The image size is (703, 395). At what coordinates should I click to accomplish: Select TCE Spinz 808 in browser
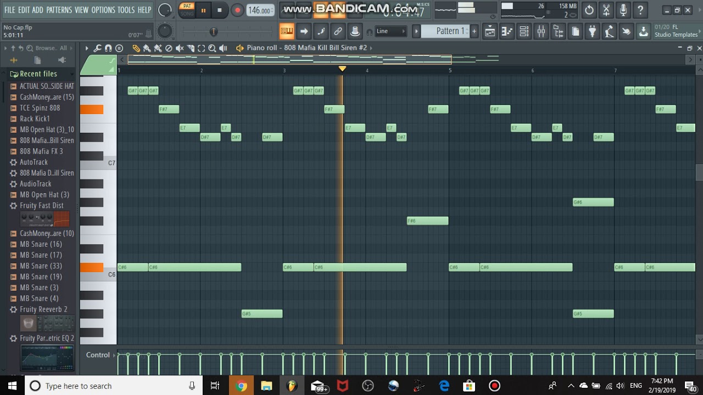[40, 108]
